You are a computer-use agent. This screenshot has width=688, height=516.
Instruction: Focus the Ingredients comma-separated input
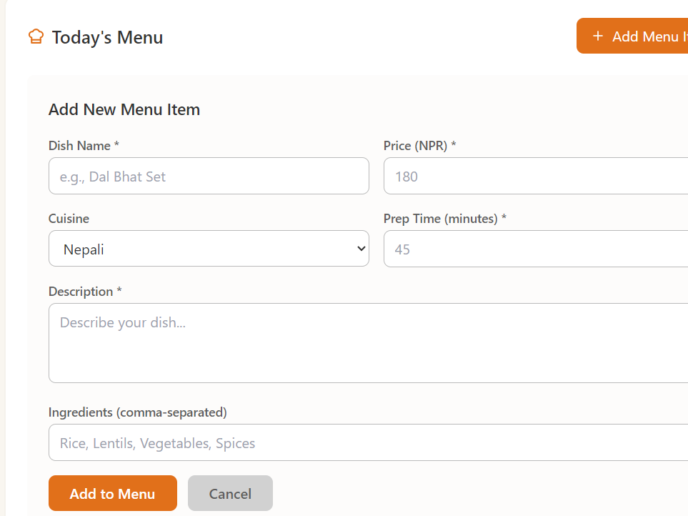coord(368,443)
